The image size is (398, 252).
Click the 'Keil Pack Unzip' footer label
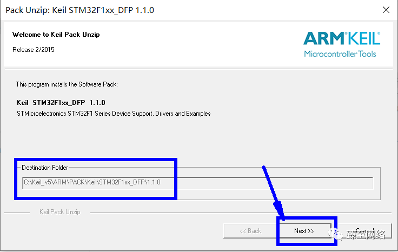60,212
